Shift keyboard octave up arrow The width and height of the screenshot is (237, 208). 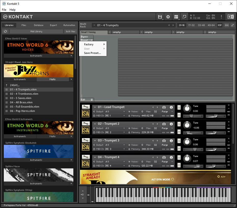coord(83,191)
